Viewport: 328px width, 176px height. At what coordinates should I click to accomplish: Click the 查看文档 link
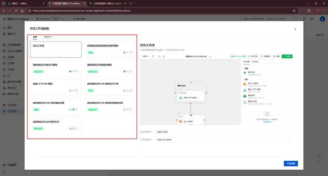pyautogui.click(x=319, y=35)
